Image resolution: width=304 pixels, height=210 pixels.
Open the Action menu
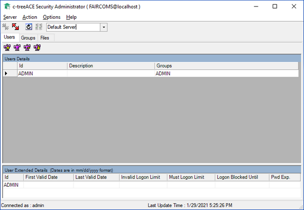tap(30, 17)
